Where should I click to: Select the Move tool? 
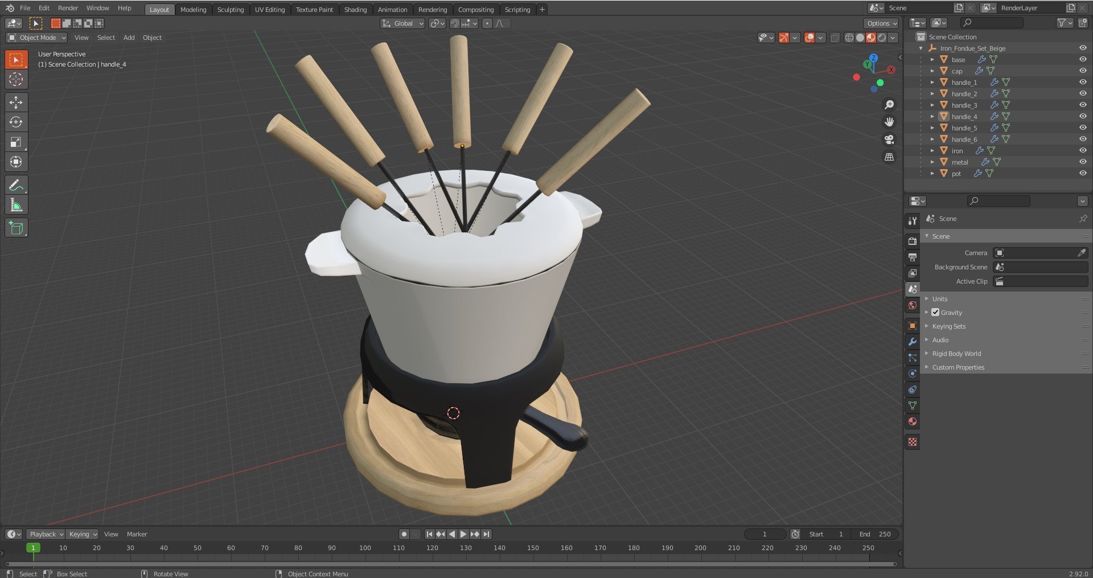tap(16, 103)
